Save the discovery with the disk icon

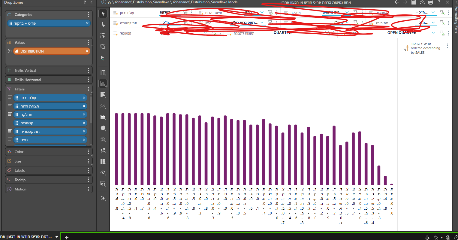click(414, 2)
